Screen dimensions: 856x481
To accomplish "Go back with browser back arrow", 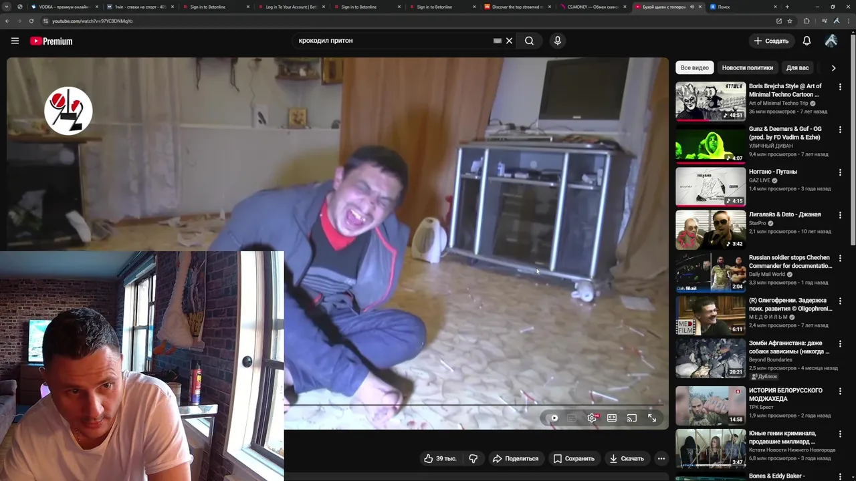I will [7, 21].
